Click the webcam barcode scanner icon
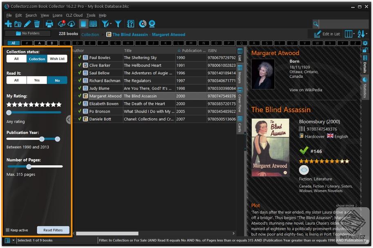373x248 pixels. coord(152,24)
